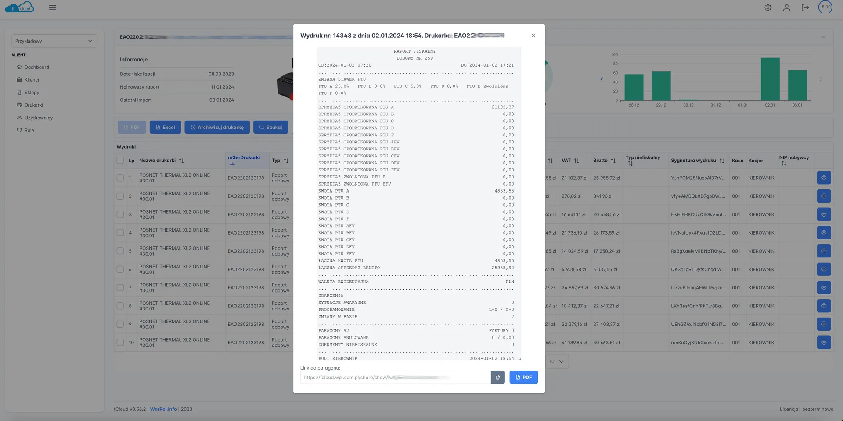Click printer icon in row 10
The width and height of the screenshot is (843, 421).
point(824,343)
